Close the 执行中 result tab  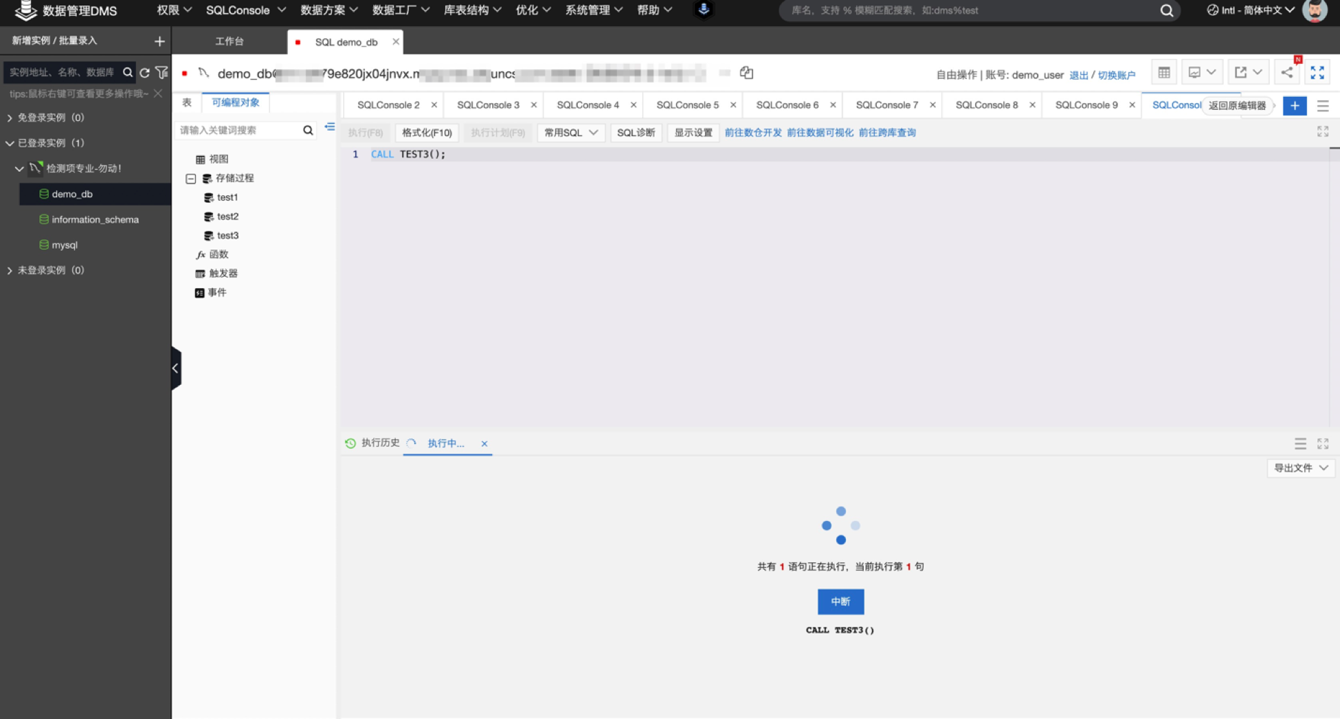[x=484, y=444]
